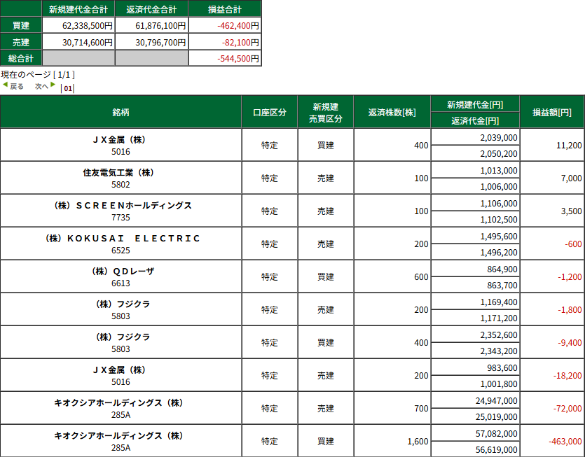Go to next page via 次へ
Image resolution: width=585 pixels, height=457 pixels.
(41, 86)
